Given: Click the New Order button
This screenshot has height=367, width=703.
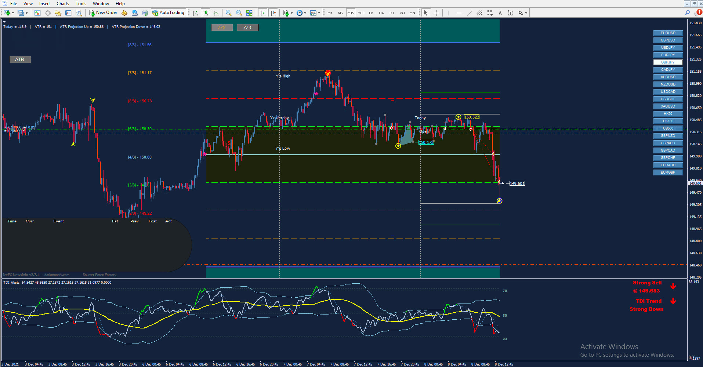Looking at the screenshot, I should click(103, 13).
